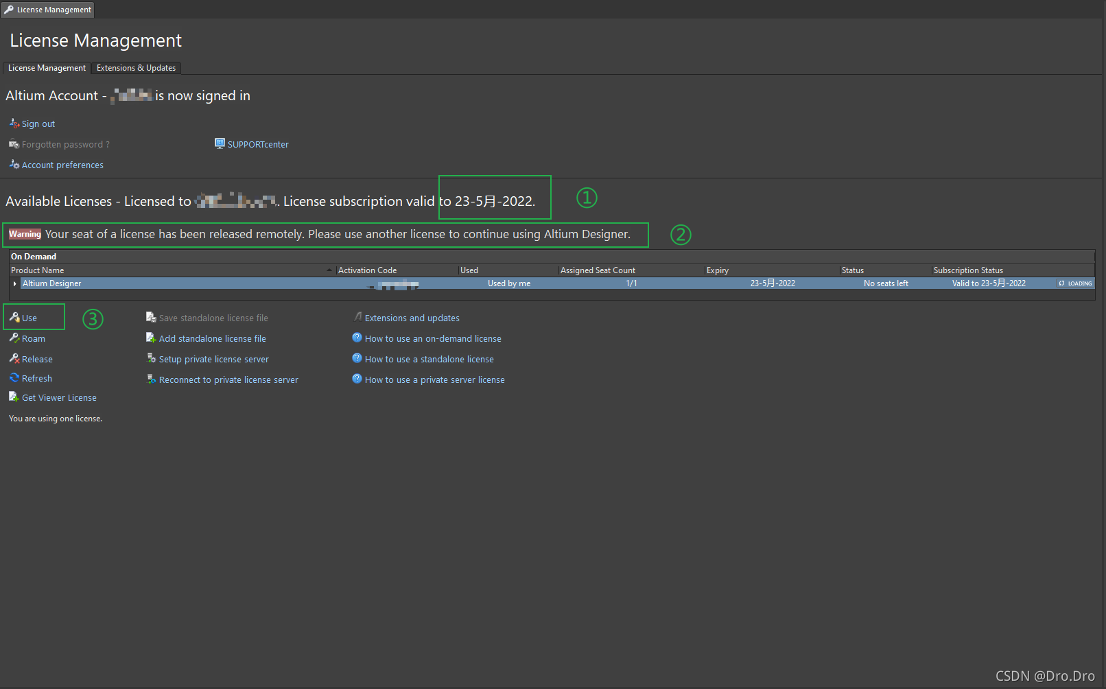Expand the Altium Designer license row

(x=14, y=283)
